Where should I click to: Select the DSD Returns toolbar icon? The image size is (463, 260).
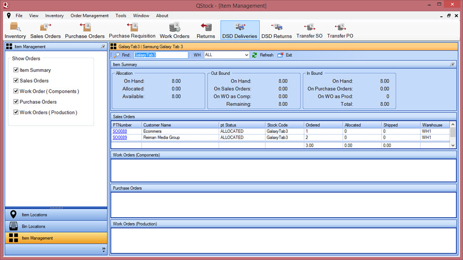click(276, 30)
